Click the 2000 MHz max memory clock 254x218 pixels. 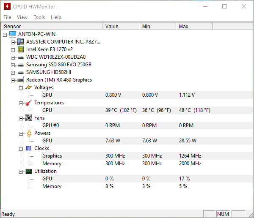190,163
